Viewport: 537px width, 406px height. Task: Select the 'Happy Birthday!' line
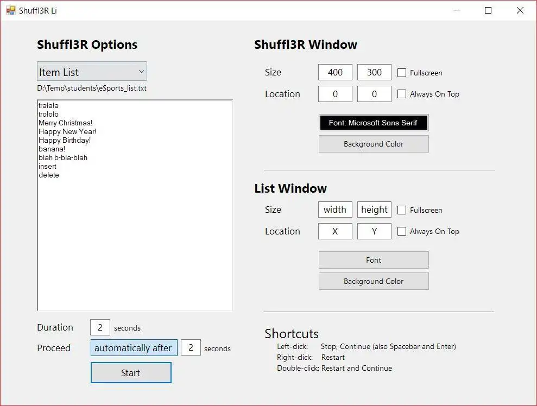pyautogui.click(x=65, y=141)
